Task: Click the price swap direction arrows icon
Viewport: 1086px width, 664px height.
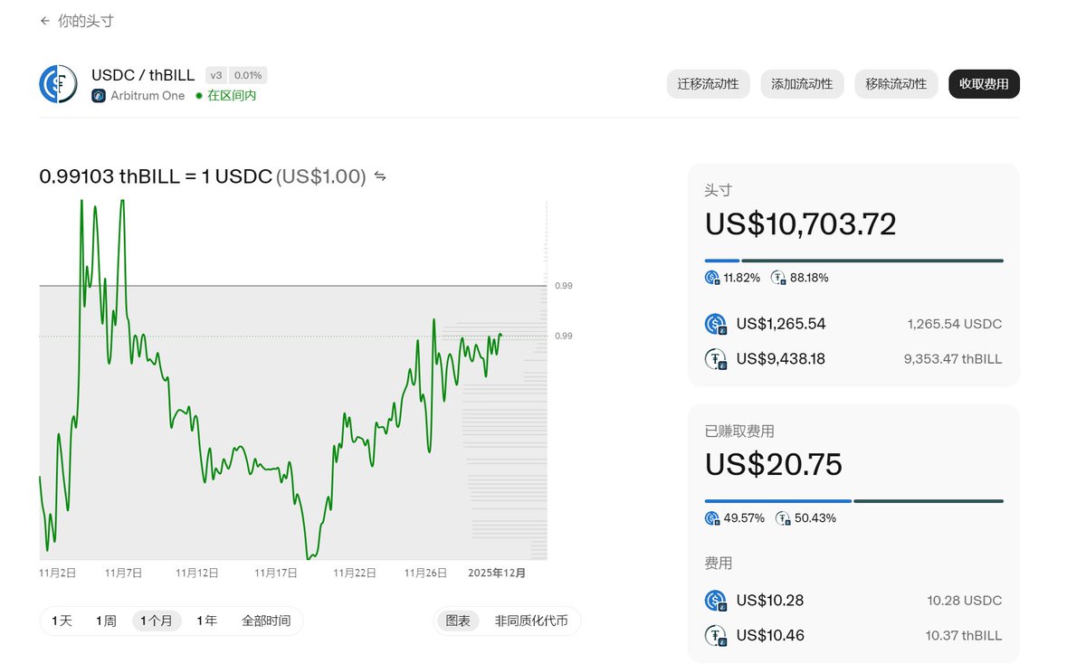Action: [380, 176]
